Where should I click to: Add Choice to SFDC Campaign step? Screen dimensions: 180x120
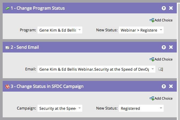click(x=161, y=98)
